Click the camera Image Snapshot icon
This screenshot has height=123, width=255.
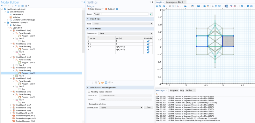[248, 6]
